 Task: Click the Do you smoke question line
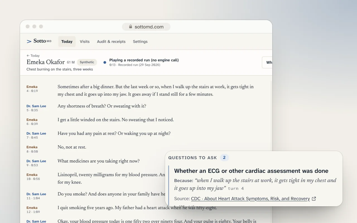[x=112, y=194]
